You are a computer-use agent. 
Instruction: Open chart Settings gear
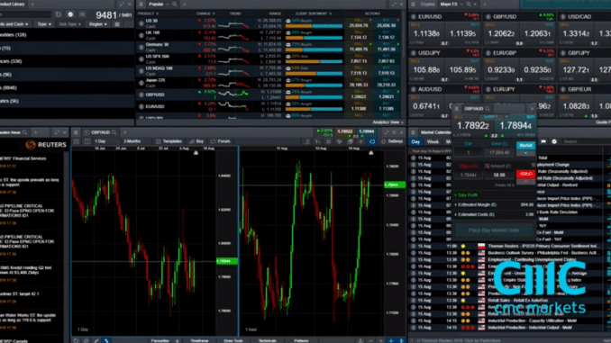point(392,141)
